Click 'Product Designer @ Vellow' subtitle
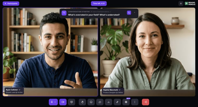The width and height of the screenshot is (198, 107). click(x=113, y=92)
